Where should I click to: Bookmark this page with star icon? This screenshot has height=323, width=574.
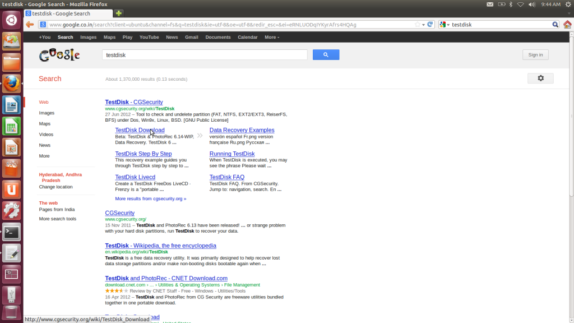[x=417, y=25]
